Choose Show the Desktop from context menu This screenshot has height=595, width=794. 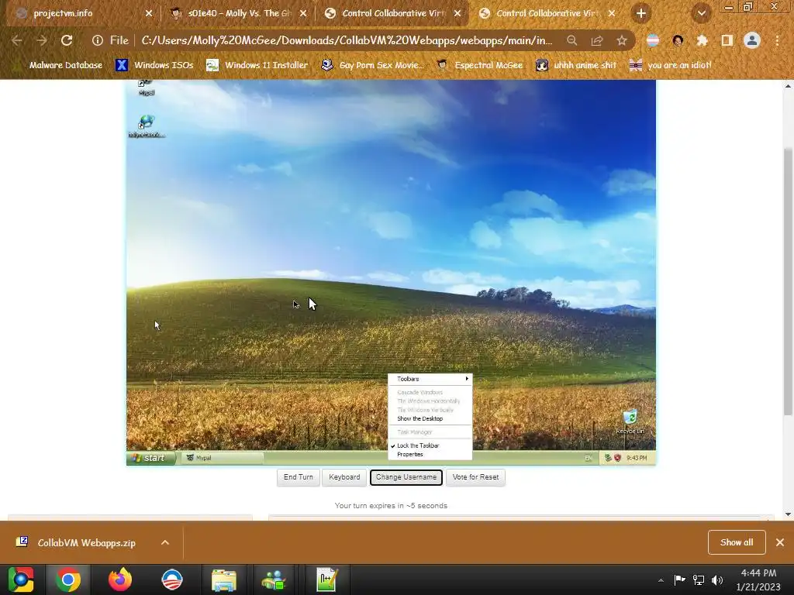coord(430,419)
